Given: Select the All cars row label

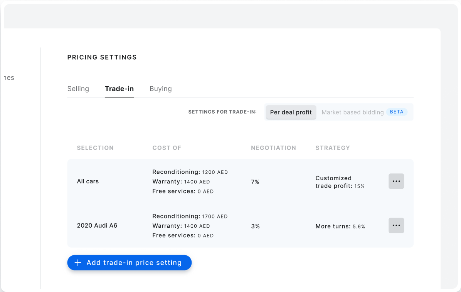Looking at the screenshot, I should point(88,181).
